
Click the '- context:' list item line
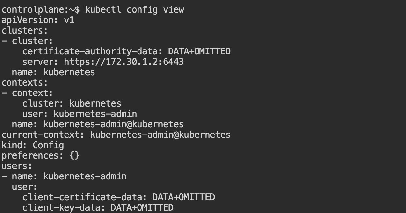27,93
